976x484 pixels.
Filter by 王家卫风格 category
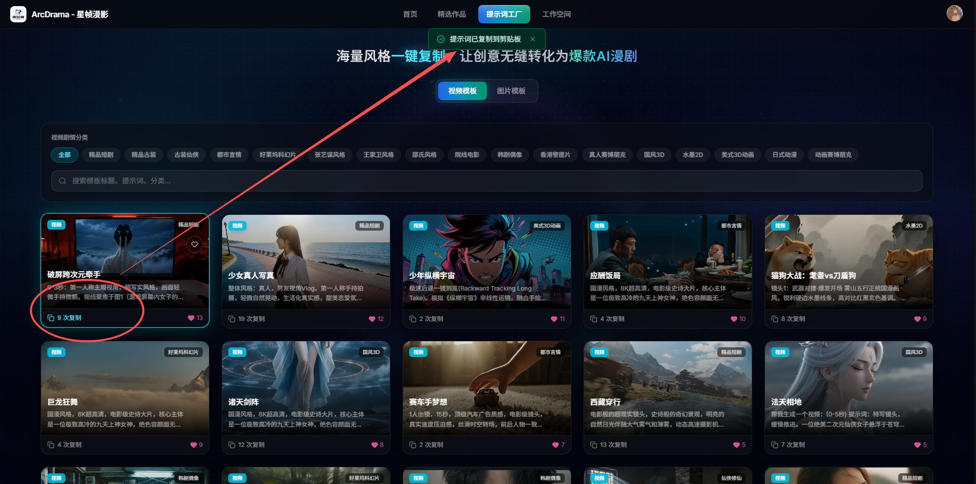tap(379, 155)
